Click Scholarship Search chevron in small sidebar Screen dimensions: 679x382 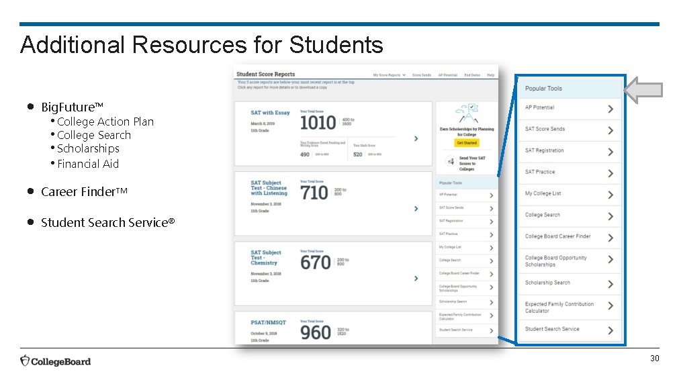tap(492, 302)
